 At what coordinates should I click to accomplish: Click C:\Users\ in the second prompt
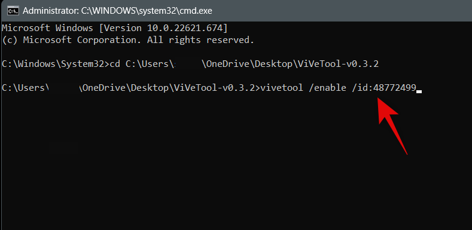click(x=25, y=88)
